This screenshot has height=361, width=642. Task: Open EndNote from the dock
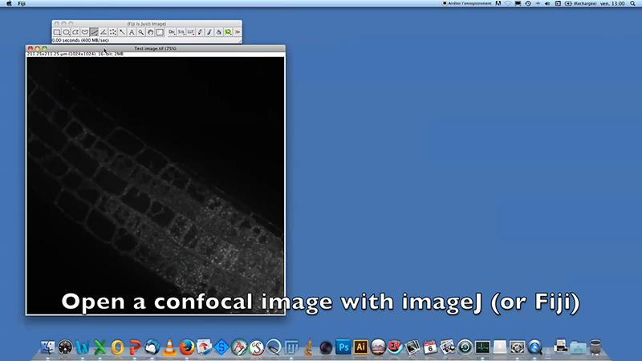coord(395,347)
